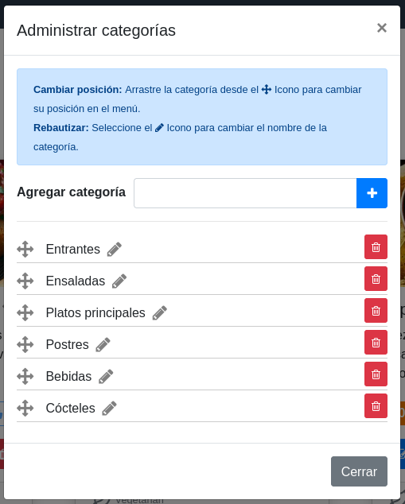The width and height of the screenshot is (405, 504).
Task: Edit the Ensaladas category name
Action: [119, 281]
